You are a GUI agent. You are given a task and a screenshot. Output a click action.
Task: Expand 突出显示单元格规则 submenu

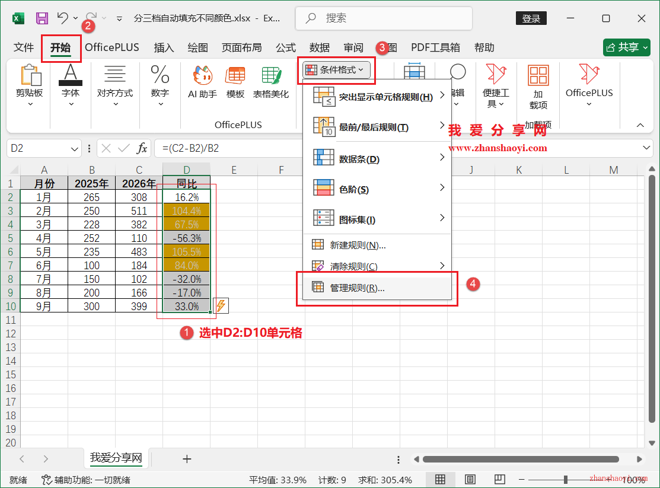click(x=377, y=97)
